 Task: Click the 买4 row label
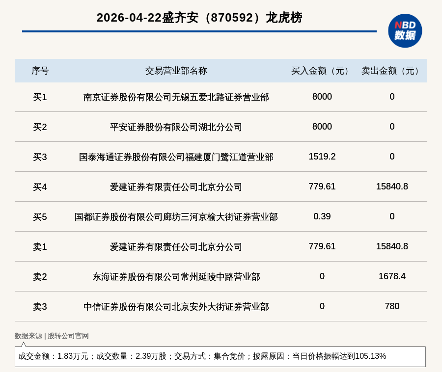tap(40, 187)
